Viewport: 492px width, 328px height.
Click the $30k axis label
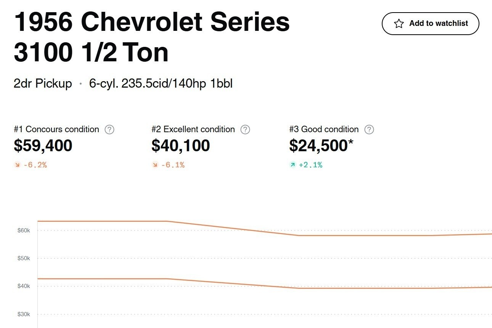coord(24,314)
